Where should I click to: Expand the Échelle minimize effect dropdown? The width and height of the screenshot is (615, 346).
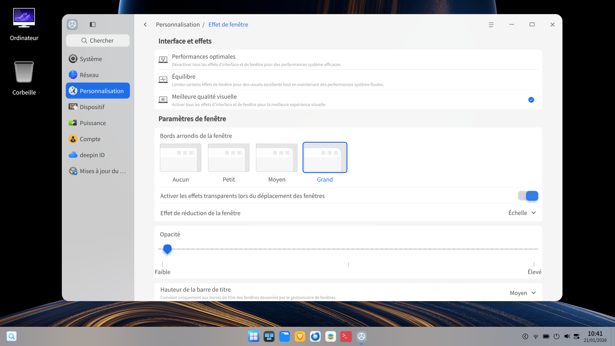click(x=522, y=213)
